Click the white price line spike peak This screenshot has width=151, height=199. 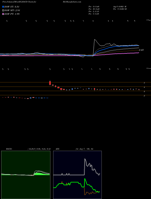(95, 39)
